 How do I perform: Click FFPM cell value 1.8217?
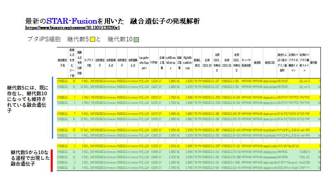click(155, 87)
